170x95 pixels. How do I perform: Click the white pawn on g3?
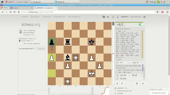click(x=100, y=65)
